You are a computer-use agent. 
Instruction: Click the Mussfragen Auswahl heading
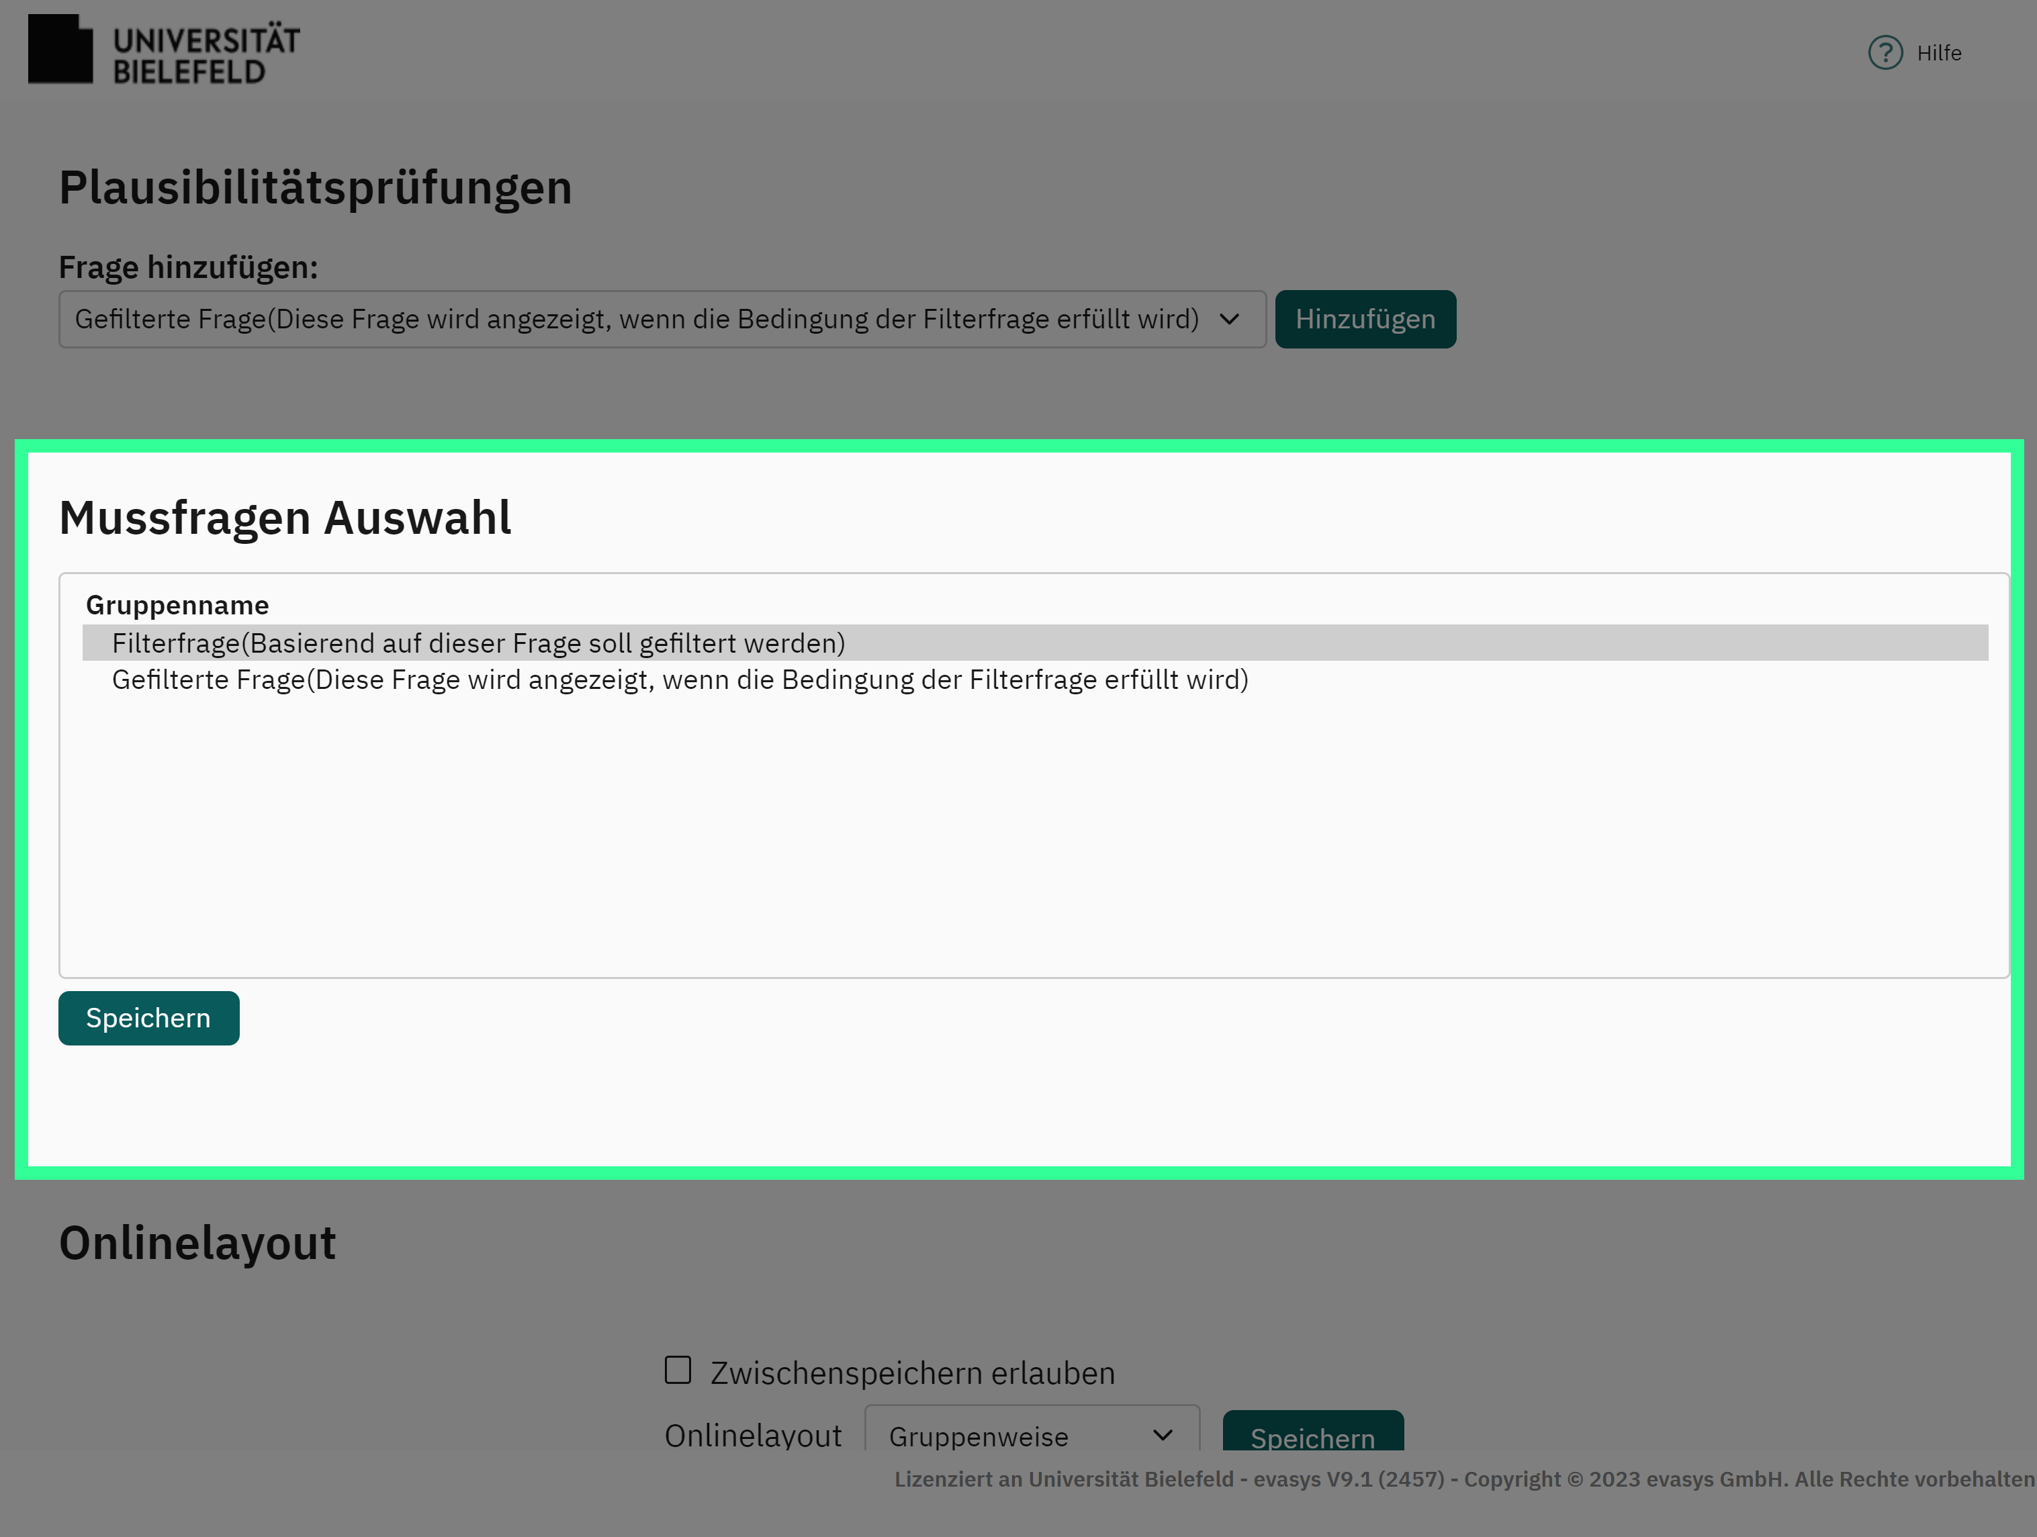click(285, 518)
